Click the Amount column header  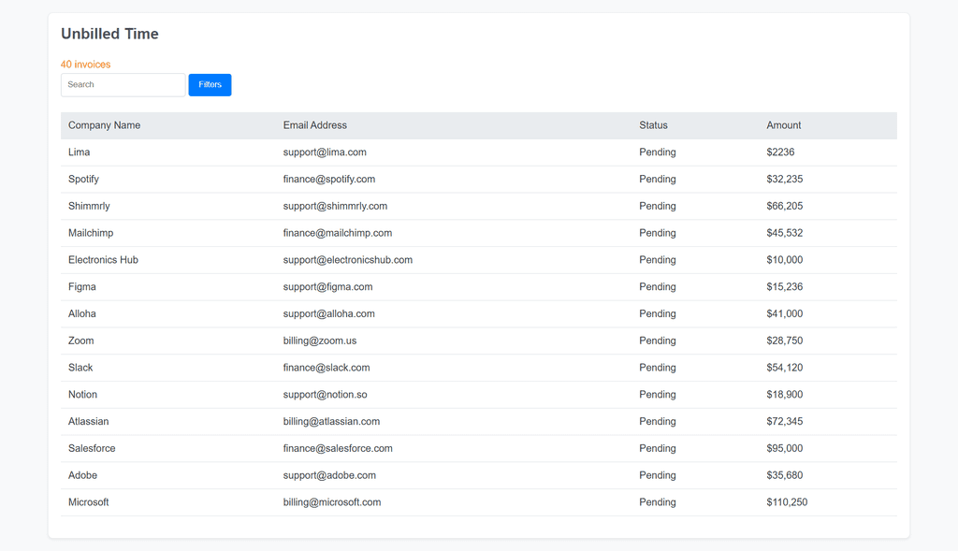tap(783, 125)
